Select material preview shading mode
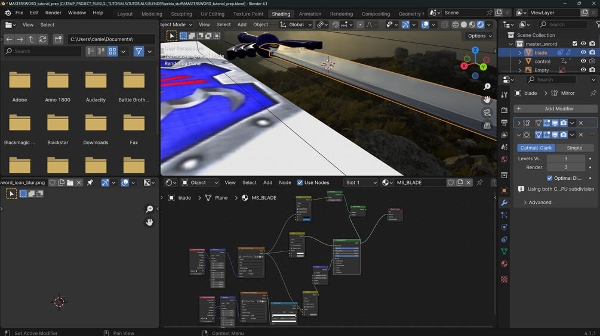This screenshot has height=336, width=600. click(x=472, y=24)
